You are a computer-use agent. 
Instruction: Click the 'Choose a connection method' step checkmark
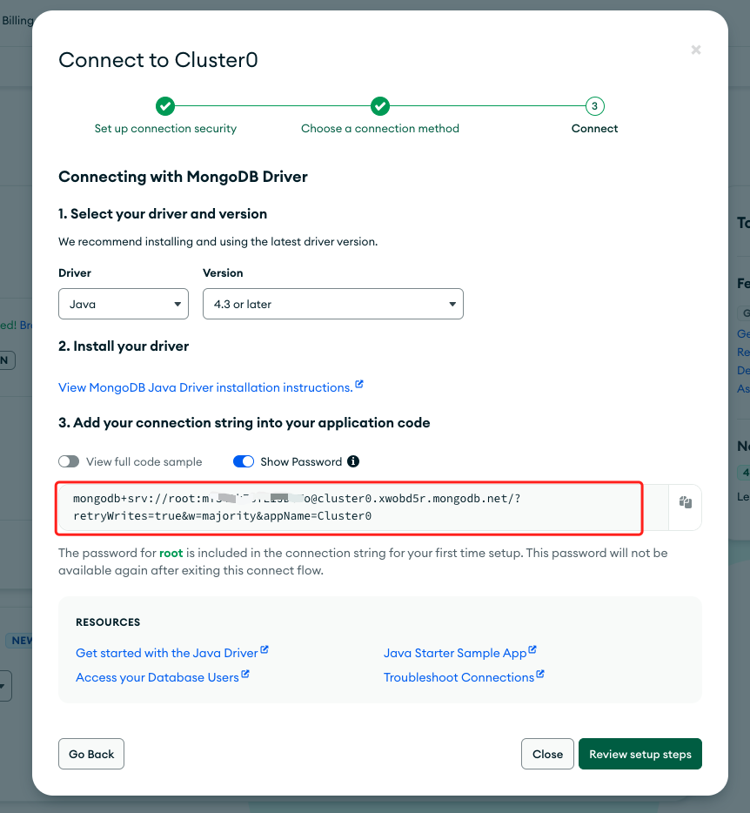(380, 106)
